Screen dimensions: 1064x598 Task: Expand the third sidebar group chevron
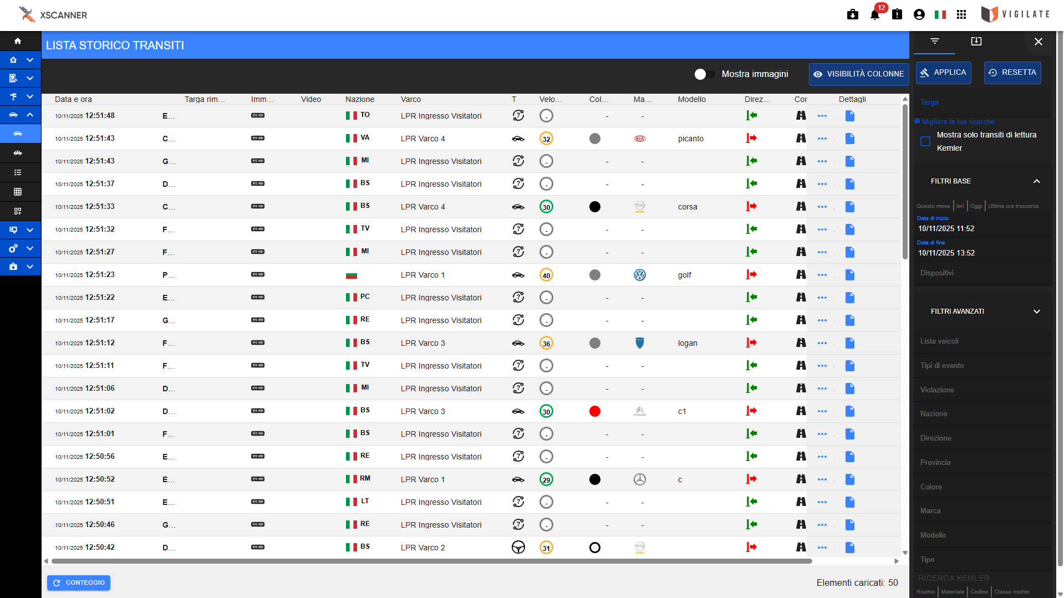(x=30, y=96)
